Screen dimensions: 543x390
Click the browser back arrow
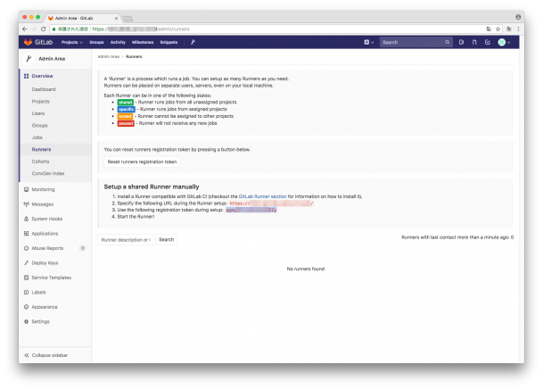(25, 29)
